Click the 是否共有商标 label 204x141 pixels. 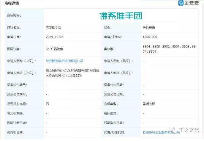17,104
